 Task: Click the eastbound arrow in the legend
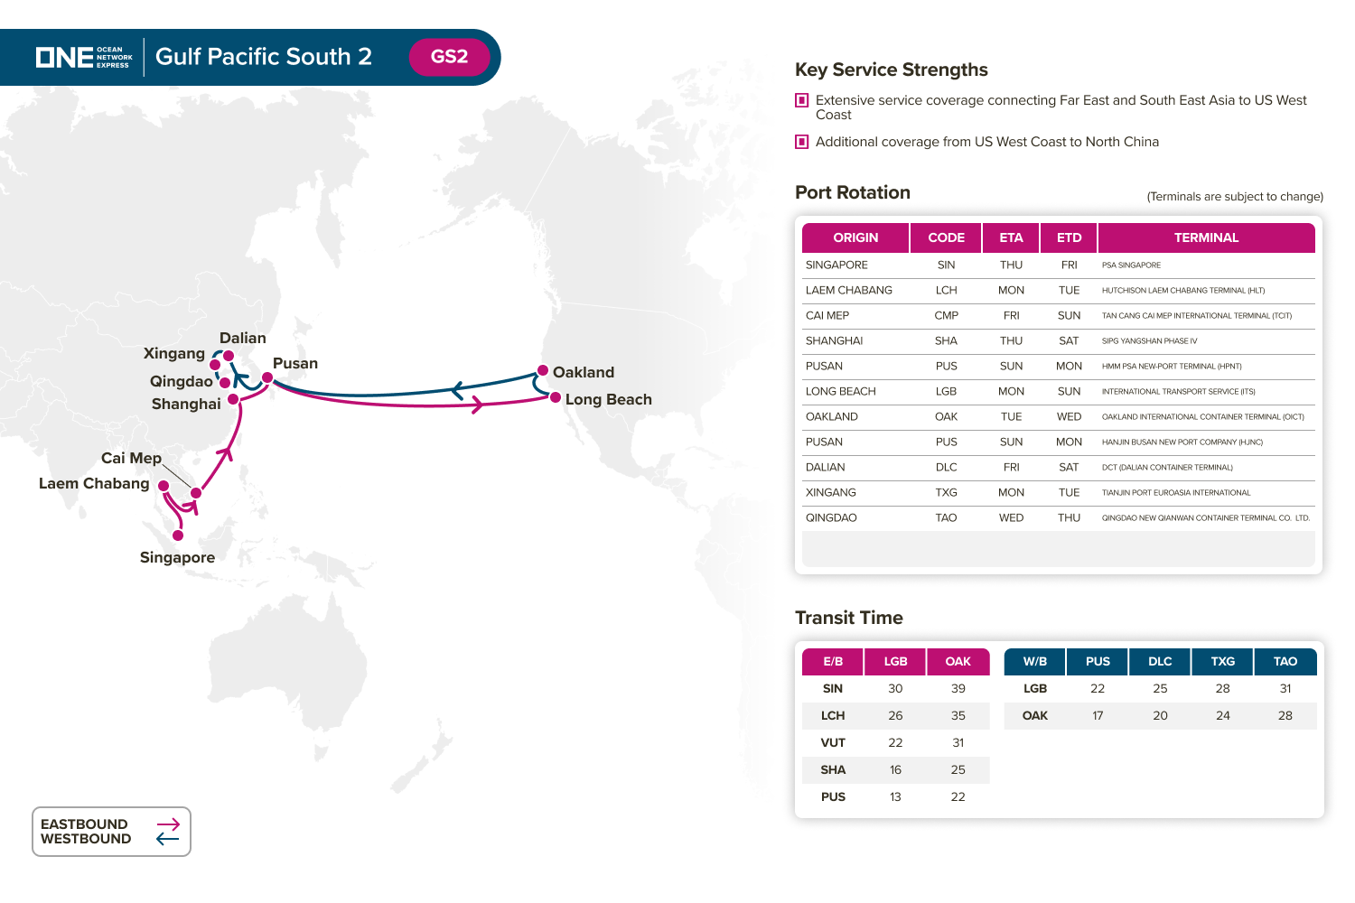(x=168, y=824)
